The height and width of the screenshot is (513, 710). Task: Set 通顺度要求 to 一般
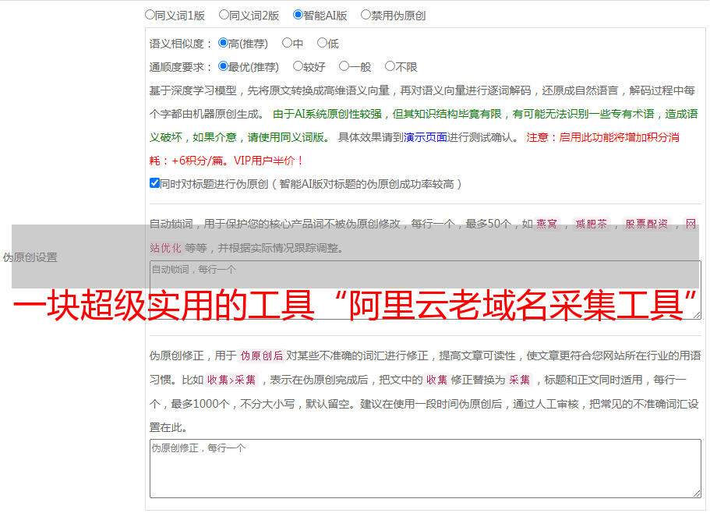pos(344,66)
